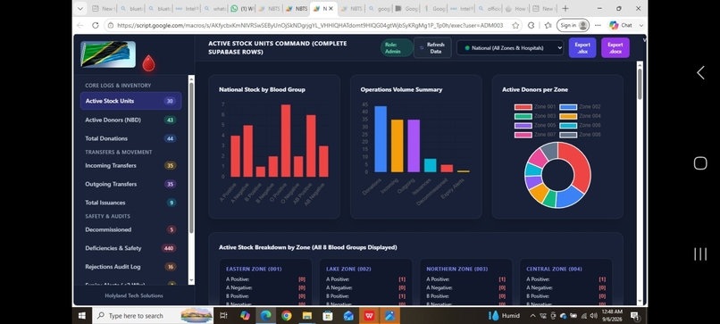Open the National (All Zones & Hospitals) dropdown
The image size is (720, 324).
[510, 47]
